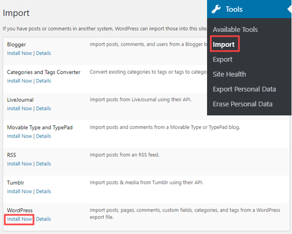Select Erase Personal Data menu item
292x234 pixels.
pyautogui.click(x=243, y=104)
